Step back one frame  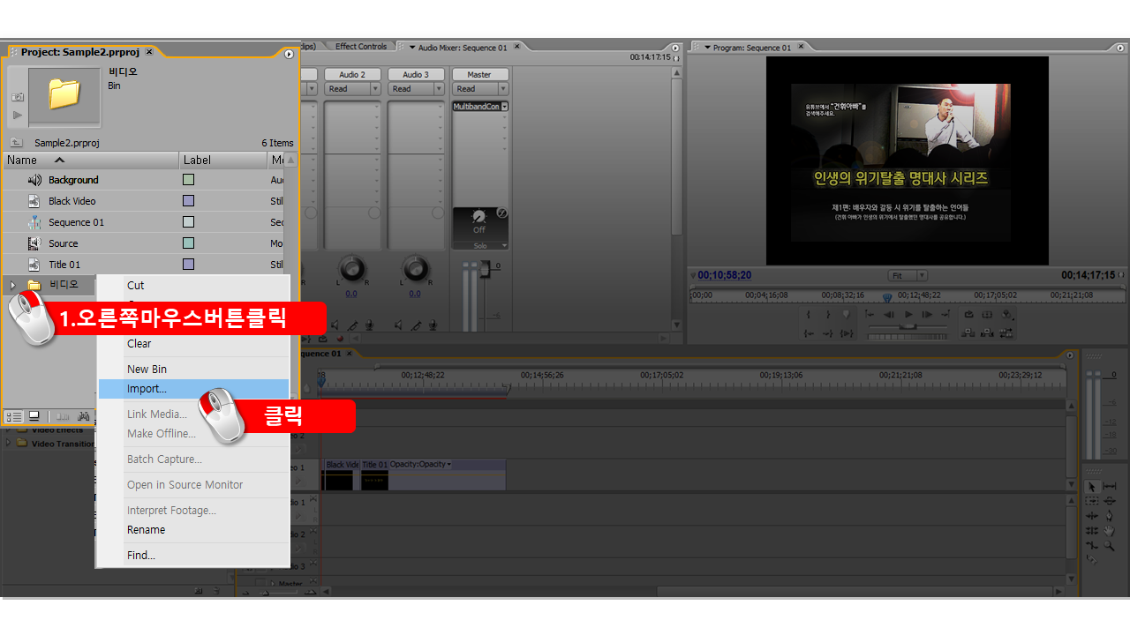pos(889,314)
